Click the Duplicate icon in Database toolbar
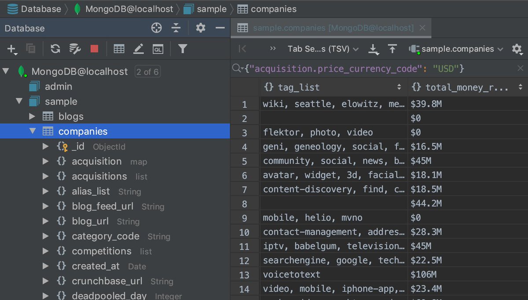Image resolution: width=528 pixels, height=300 pixels. pyautogui.click(x=31, y=49)
